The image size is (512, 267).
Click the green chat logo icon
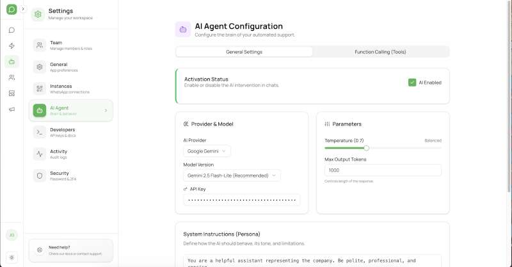[x=12, y=9]
